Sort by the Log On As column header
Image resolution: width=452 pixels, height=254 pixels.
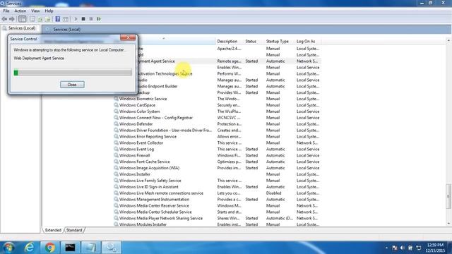[306, 42]
